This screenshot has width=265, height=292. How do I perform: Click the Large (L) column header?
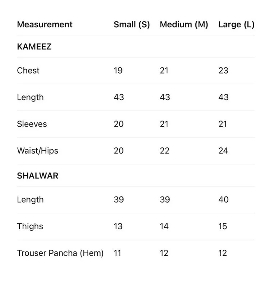[236, 24]
